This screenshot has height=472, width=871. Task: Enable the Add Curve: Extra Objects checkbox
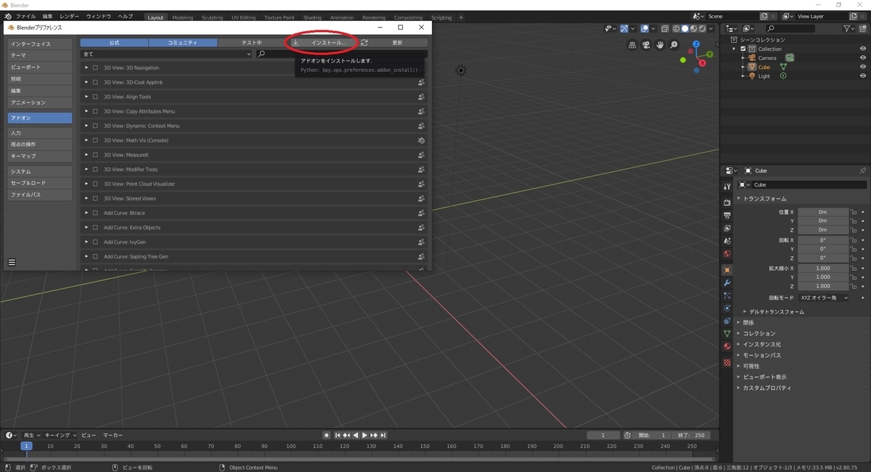click(x=95, y=227)
